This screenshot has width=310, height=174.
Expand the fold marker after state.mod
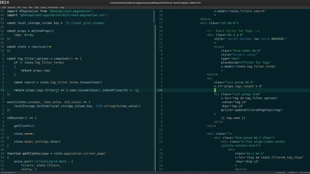point(31,134)
